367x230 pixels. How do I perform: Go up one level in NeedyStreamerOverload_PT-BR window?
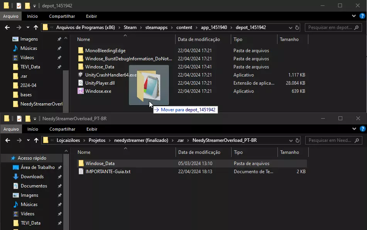click(x=36, y=140)
